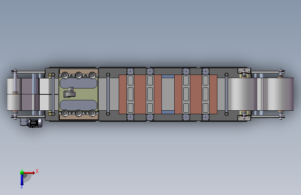Click the green Y axis ball
Image resolution: width=301 pixels, height=195 pixels.
tap(22, 172)
